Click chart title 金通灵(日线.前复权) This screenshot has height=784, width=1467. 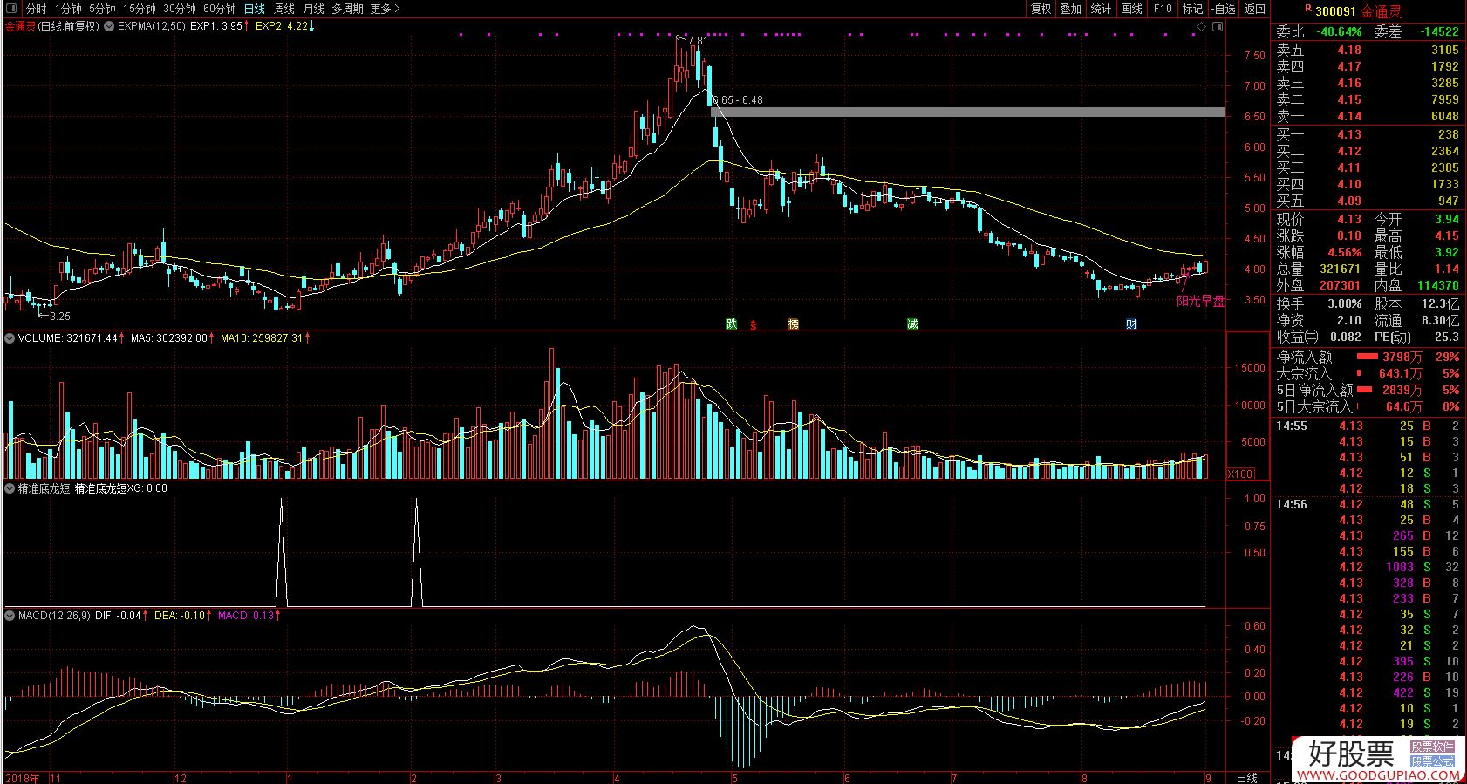(52, 26)
